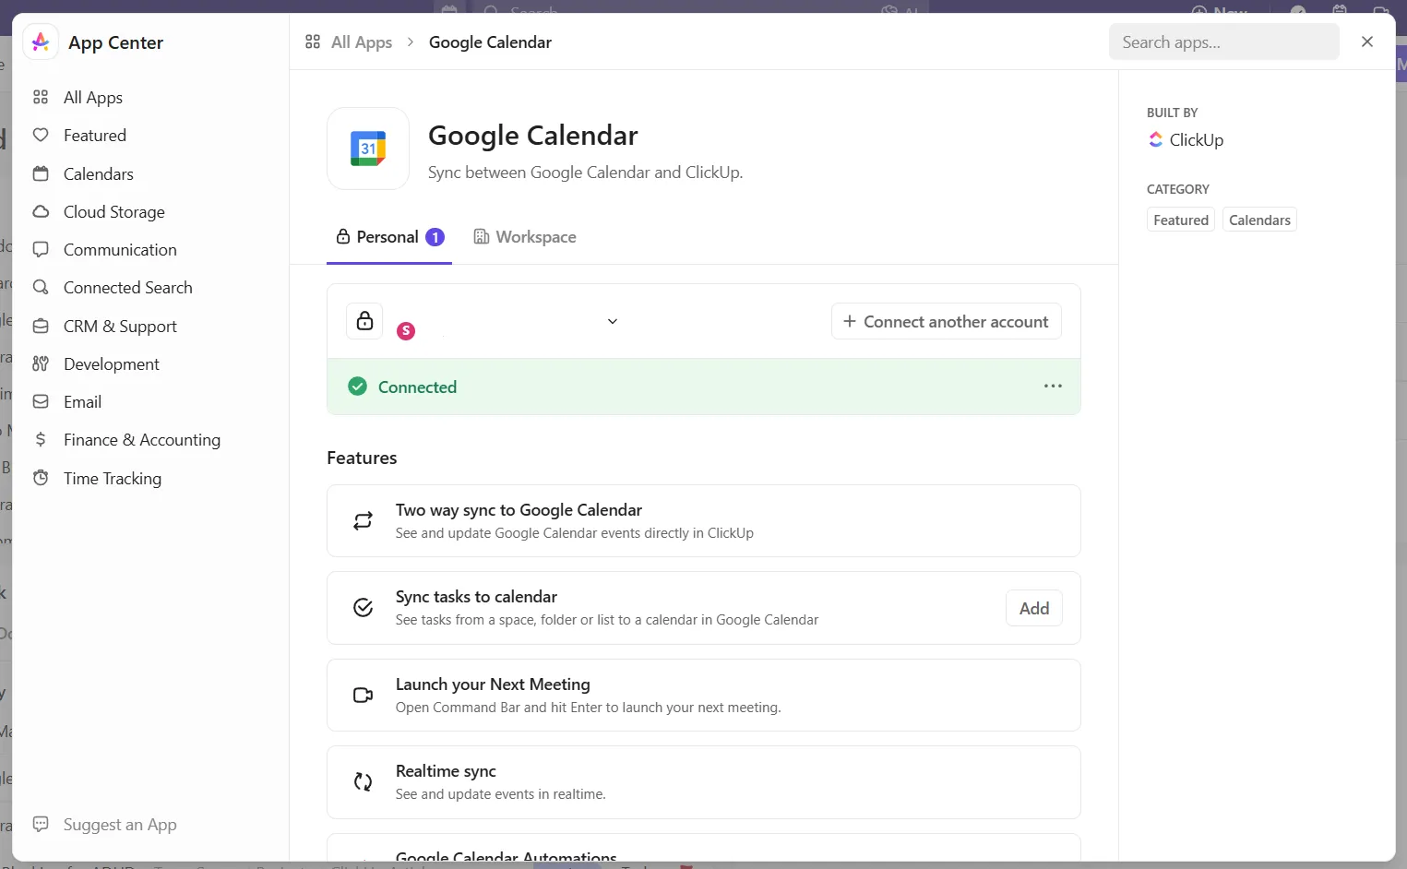Open the Calendars category tag
The image size is (1407, 869).
tap(1259, 220)
